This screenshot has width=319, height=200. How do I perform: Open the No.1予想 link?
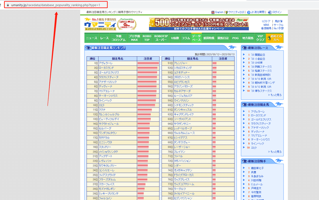(278, 28)
